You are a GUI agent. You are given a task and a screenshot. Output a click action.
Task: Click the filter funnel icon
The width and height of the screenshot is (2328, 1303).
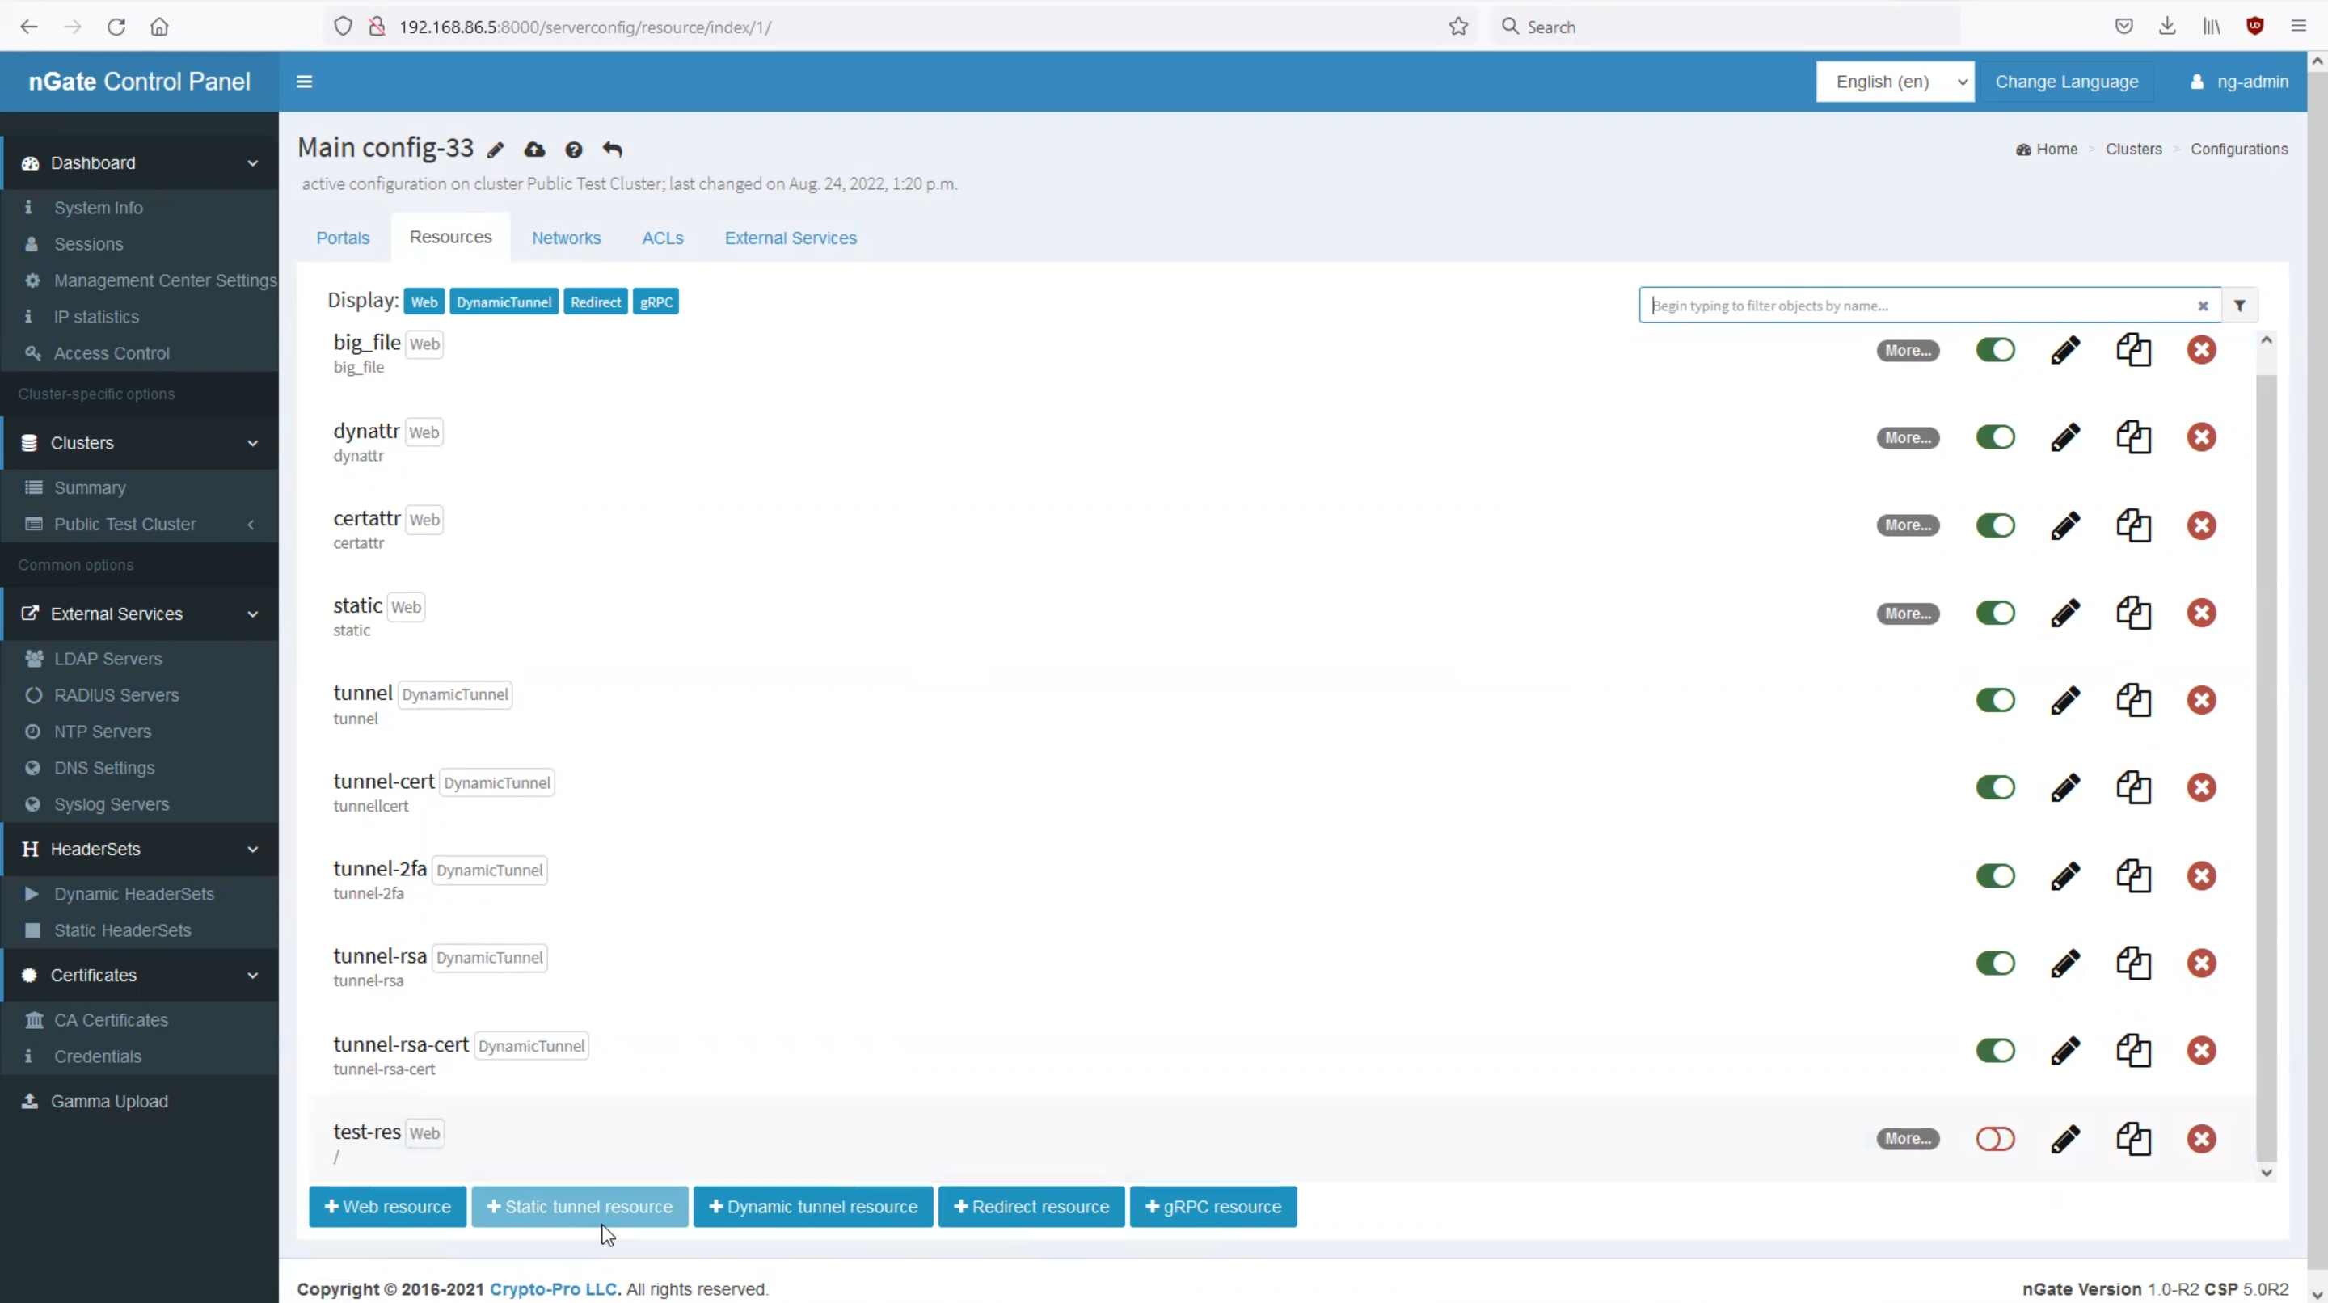pyautogui.click(x=2239, y=306)
